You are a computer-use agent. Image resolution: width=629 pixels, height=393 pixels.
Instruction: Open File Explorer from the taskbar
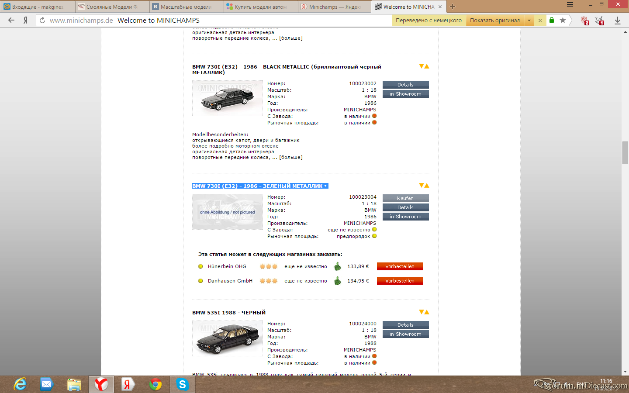tap(74, 384)
